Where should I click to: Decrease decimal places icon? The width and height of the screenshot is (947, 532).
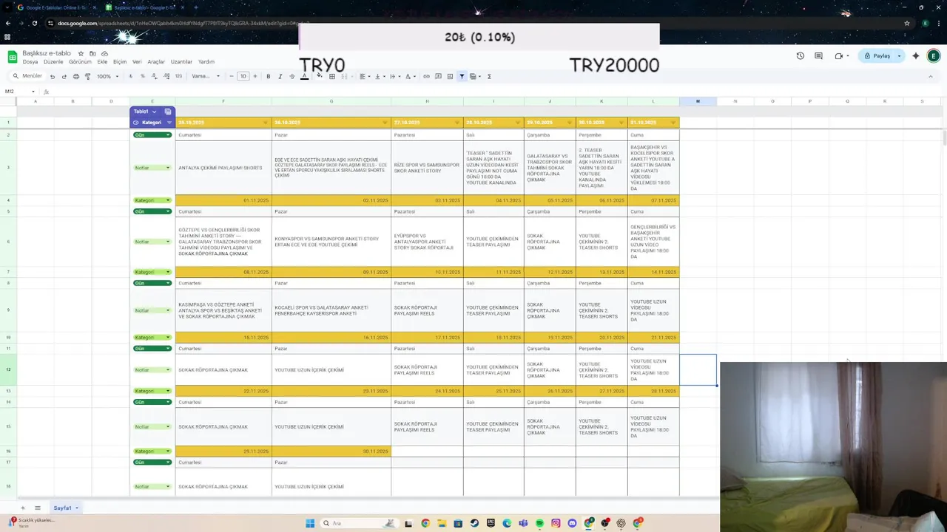(x=154, y=76)
